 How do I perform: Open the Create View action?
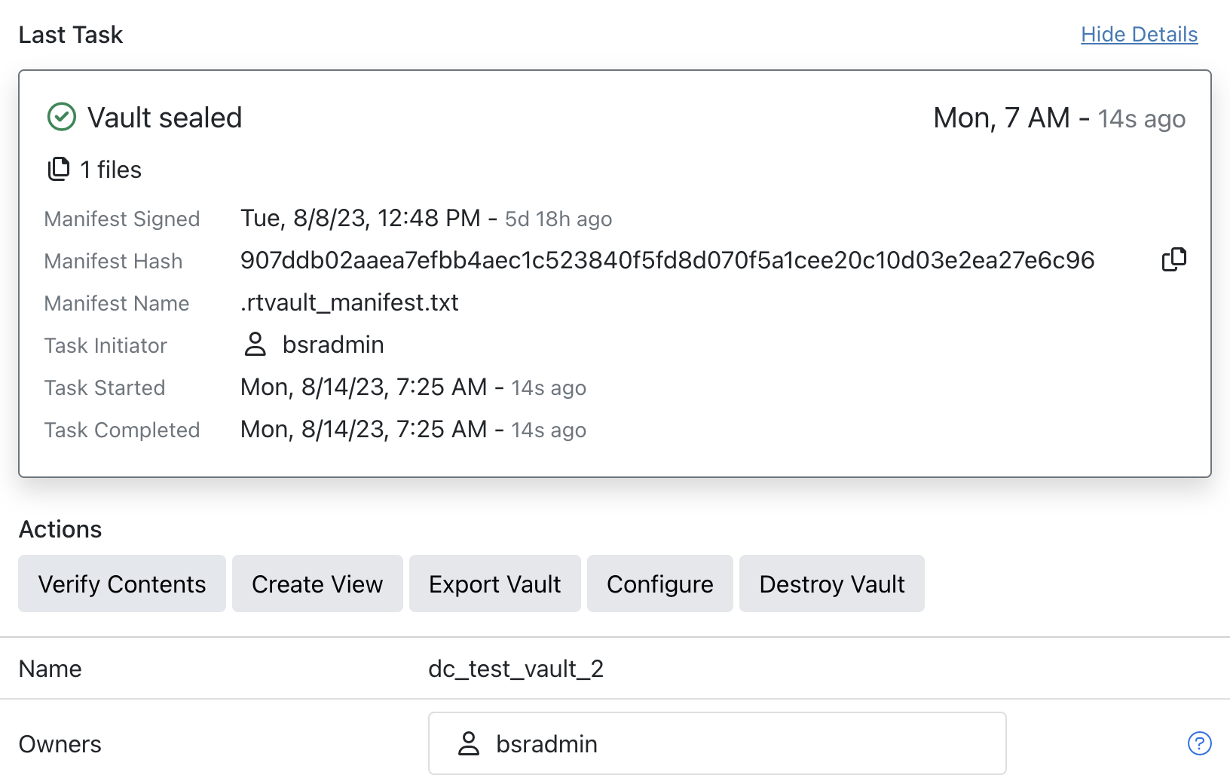pos(317,584)
